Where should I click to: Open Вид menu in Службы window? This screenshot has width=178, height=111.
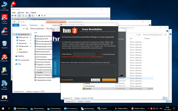[27, 13]
